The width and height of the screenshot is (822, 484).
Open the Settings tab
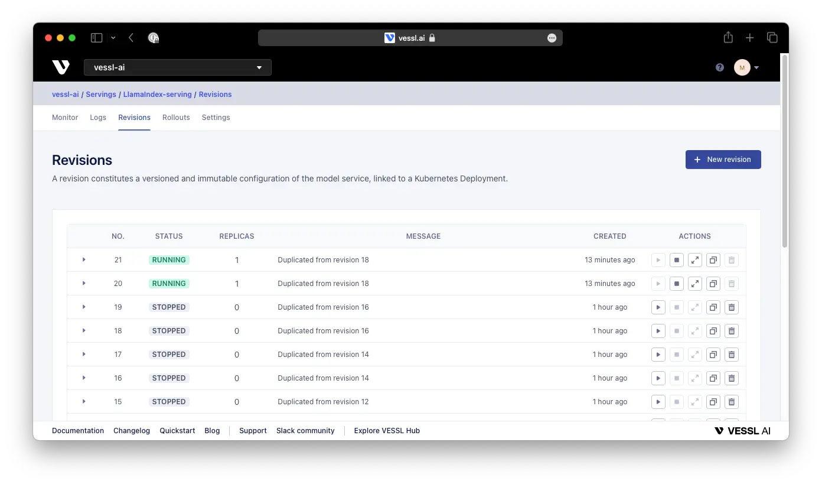click(x=216, y=118)
